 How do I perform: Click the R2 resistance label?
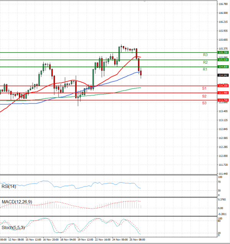[205, 63]
